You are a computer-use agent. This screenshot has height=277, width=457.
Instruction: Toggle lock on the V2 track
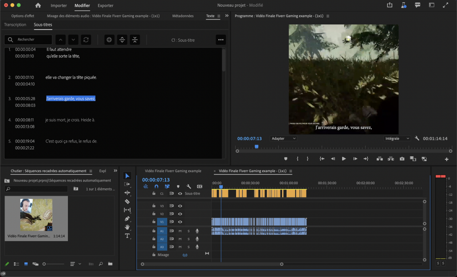(154, 214)
